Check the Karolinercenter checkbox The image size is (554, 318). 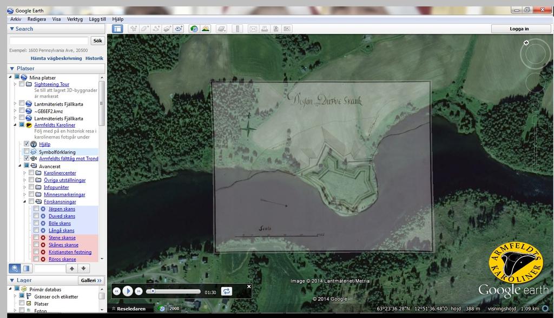pos(31,173)
